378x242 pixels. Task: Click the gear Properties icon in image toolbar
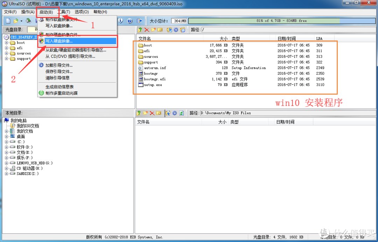176,30
